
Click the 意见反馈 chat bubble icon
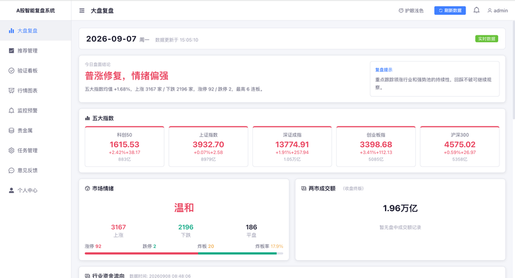click(12, 171)
